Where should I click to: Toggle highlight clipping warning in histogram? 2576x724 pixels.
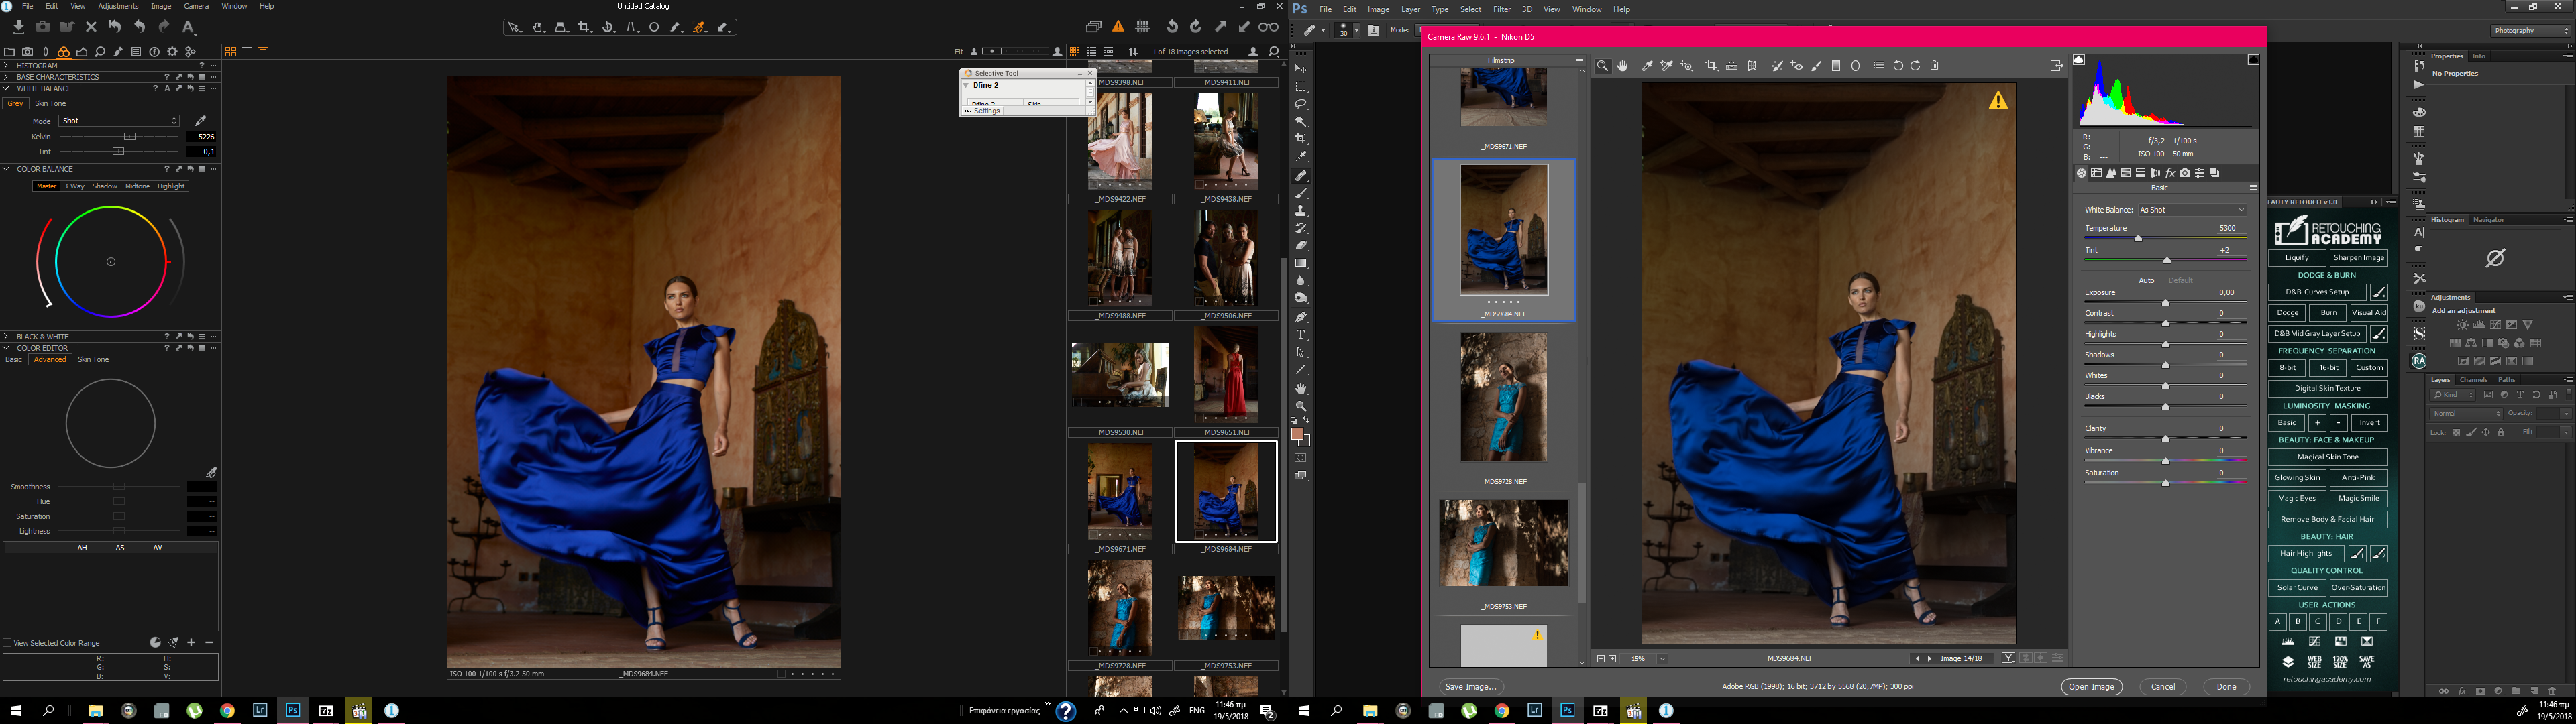pyautogui.click(x=2253, y=60)
